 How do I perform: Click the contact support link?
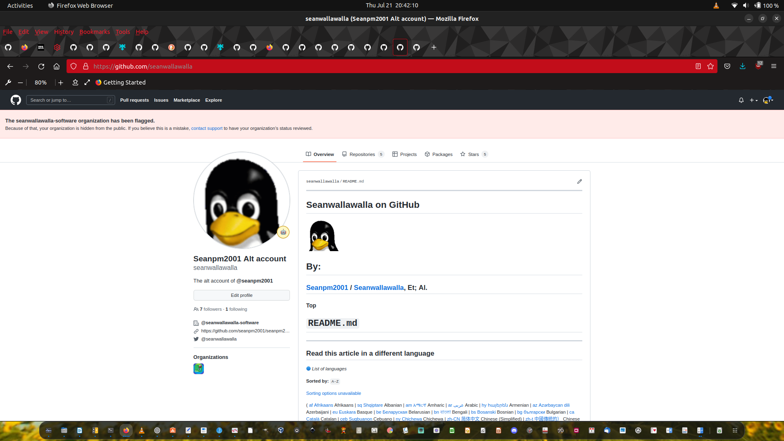[207, 128]
